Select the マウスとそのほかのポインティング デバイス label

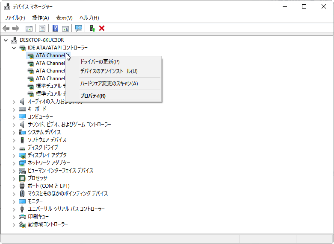(x=68, y=194)
